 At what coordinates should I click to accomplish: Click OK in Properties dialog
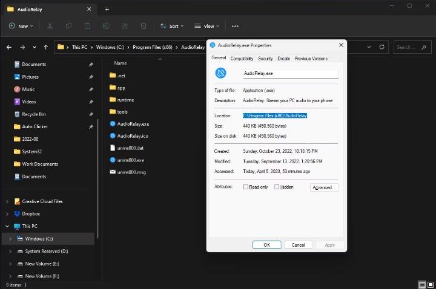pos(266,245)
